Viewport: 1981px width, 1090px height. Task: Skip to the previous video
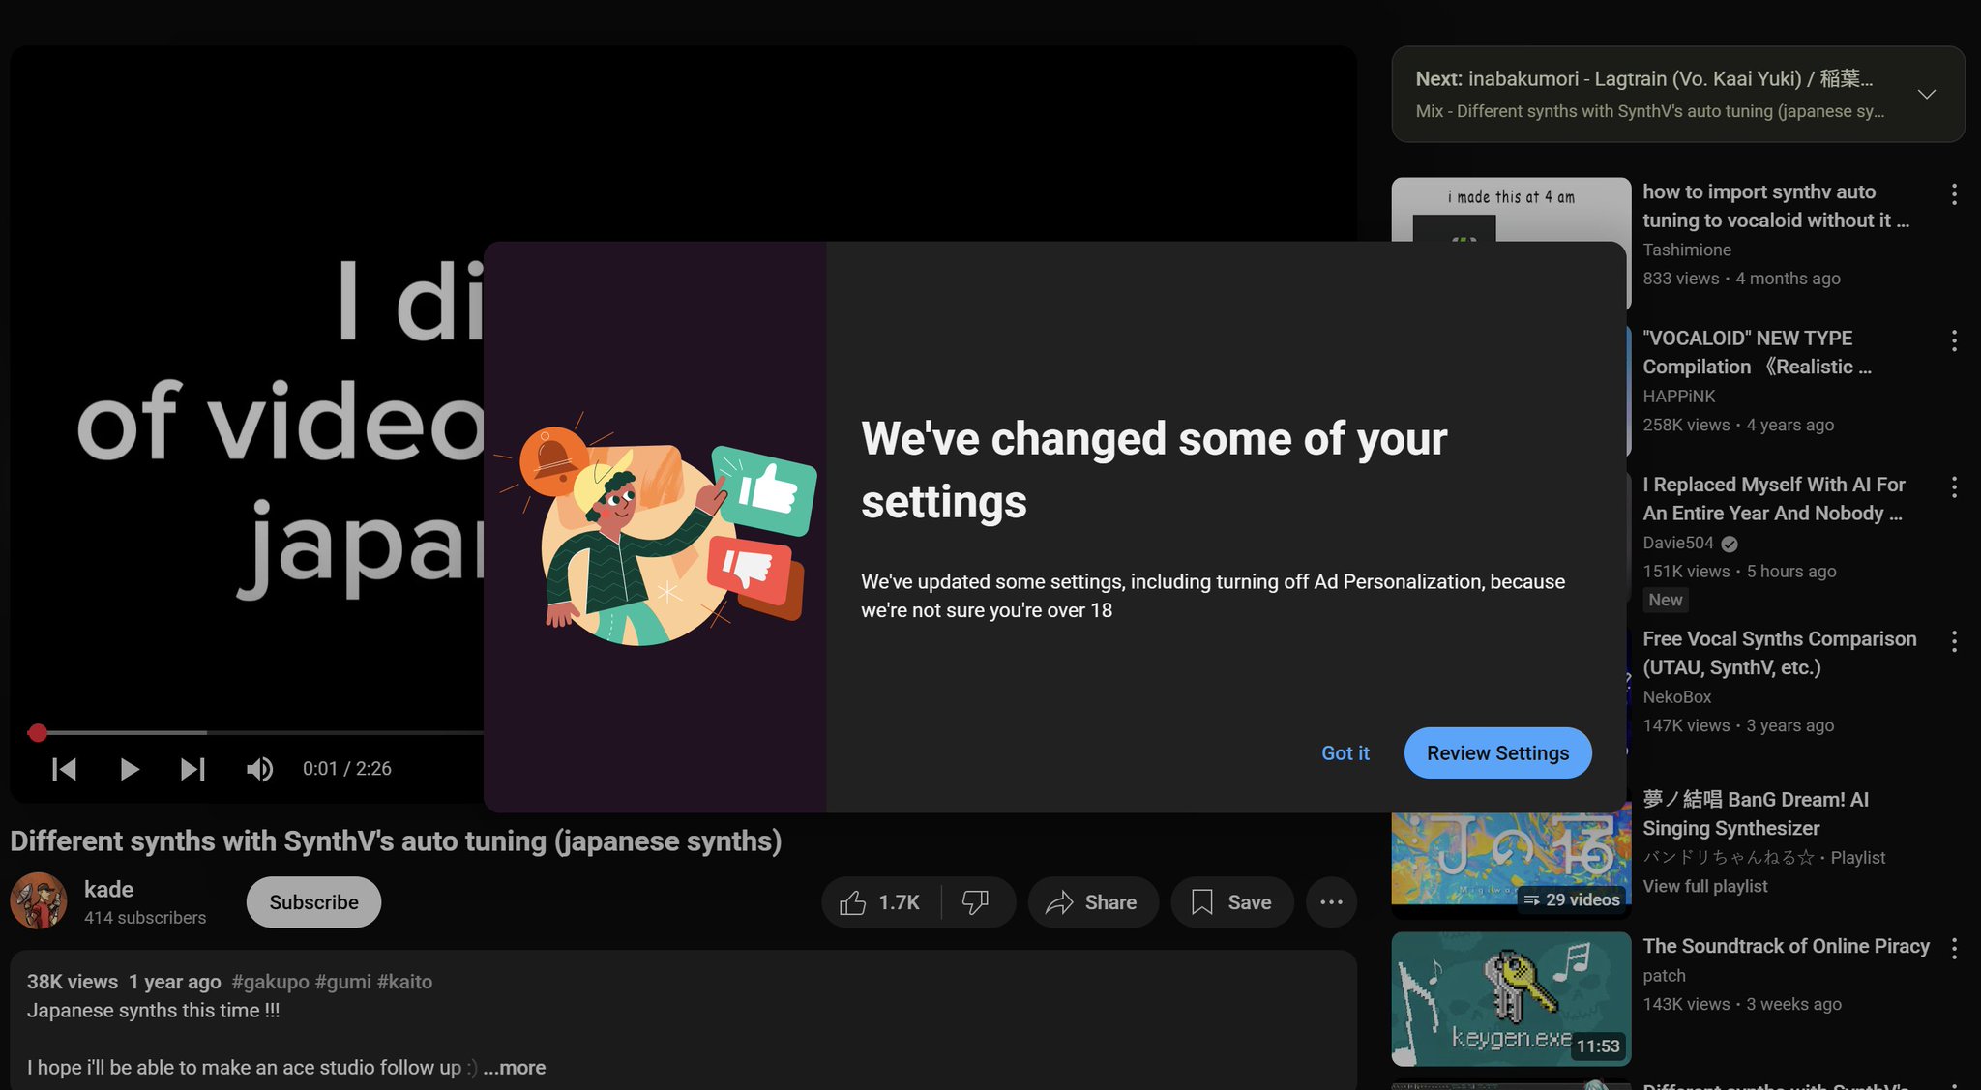pos(64,769)
